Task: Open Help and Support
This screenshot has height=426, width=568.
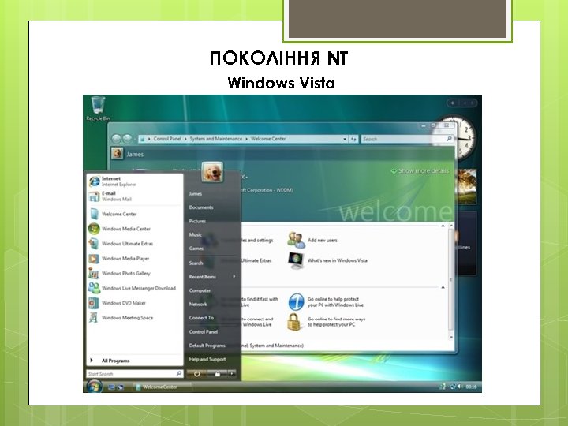Action: click(x=207, y=360)
